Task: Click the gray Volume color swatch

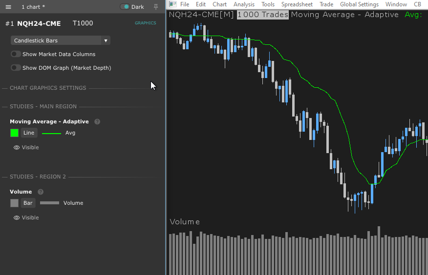Action: [x=15, y=203]
